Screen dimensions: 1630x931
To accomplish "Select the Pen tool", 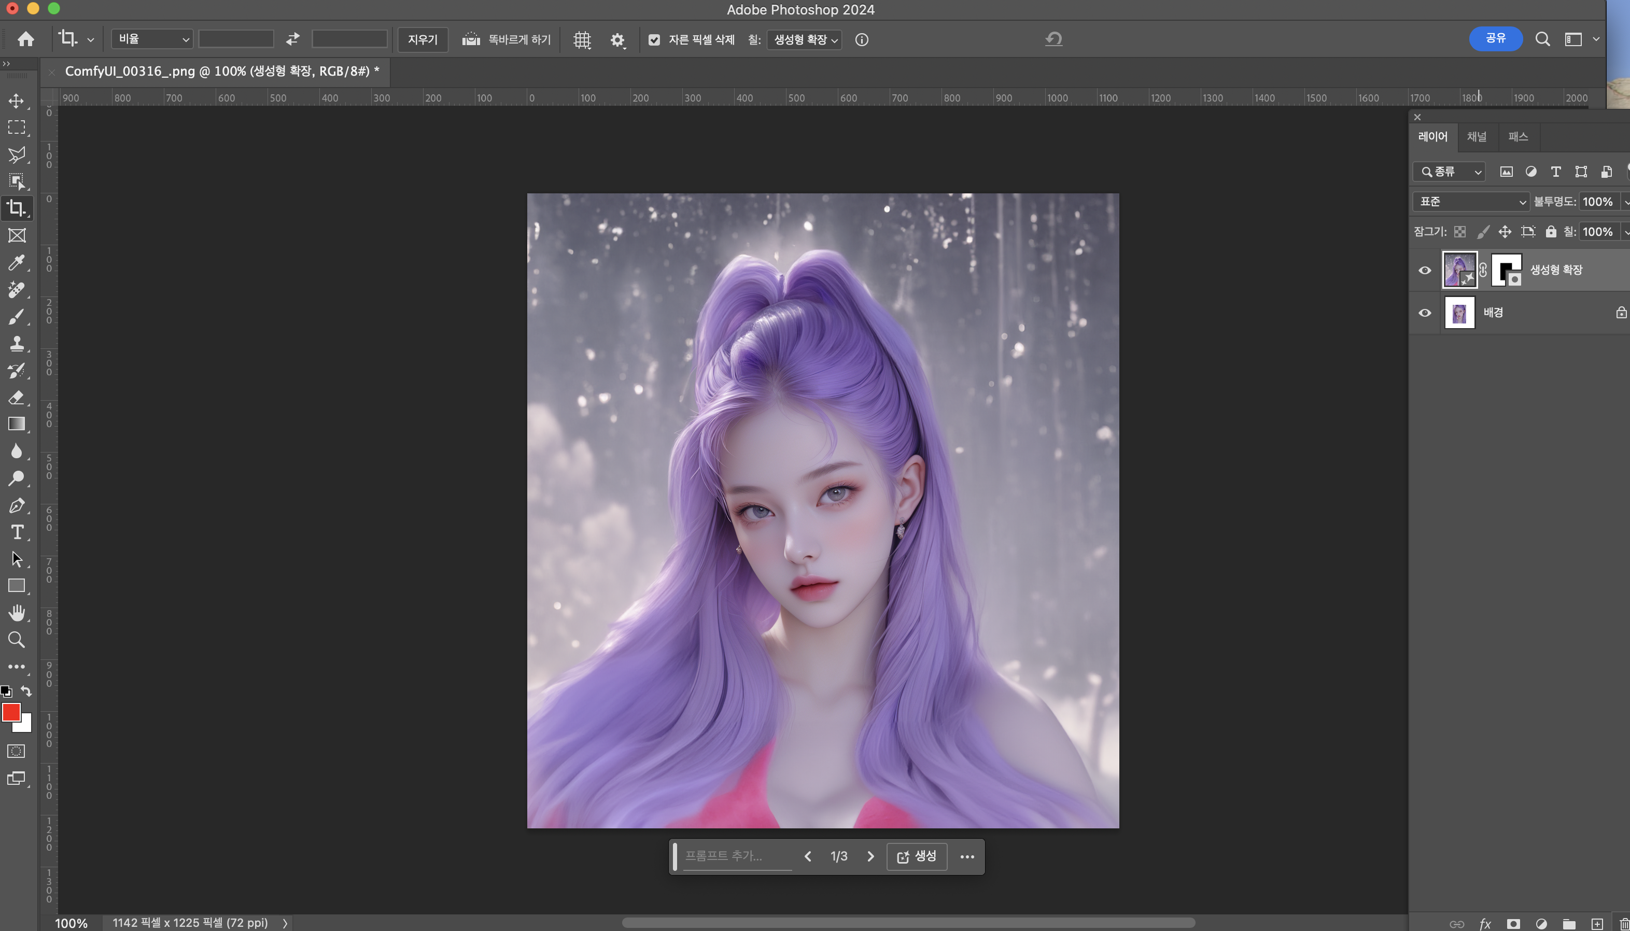I will click(17, 505).
